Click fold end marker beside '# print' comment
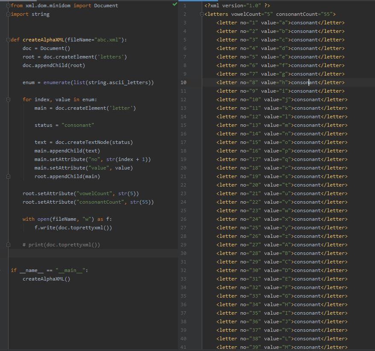The height and width of the screenshot is (351, 375). pyautogui.click(x=9, y=245)
